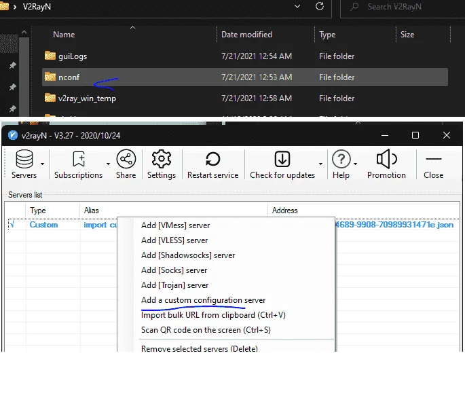465x402 pixels.
Task: Open the Servers toolbar icon
Action: [24, 159]
